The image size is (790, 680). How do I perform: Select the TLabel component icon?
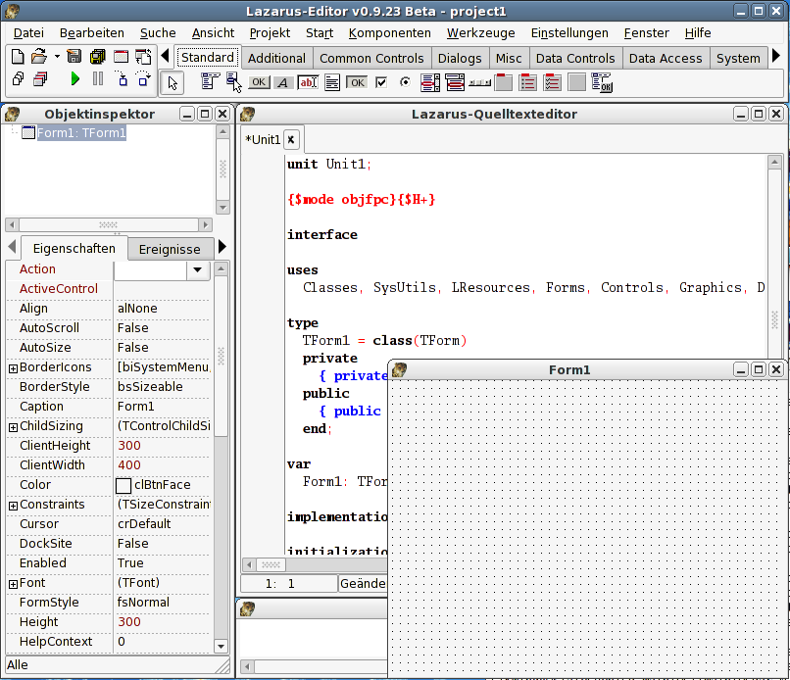coord(283,82)
